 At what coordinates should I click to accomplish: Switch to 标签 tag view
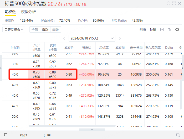(153, 29)
